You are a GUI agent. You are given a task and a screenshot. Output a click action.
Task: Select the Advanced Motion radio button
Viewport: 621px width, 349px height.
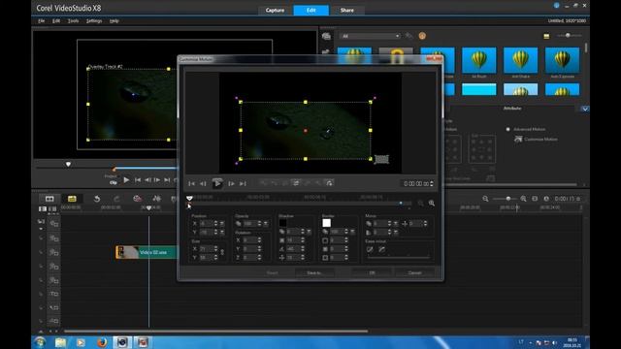pos(508,129)
